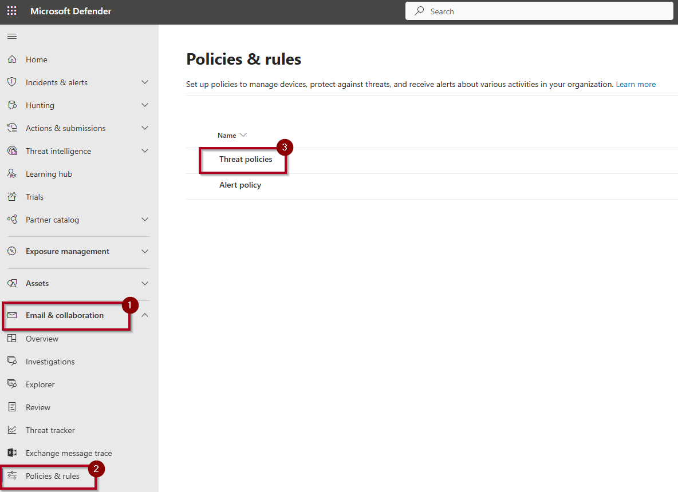Expand the Threat intelligence section chevron
This screenshot has width=678, height=492.
145,151
